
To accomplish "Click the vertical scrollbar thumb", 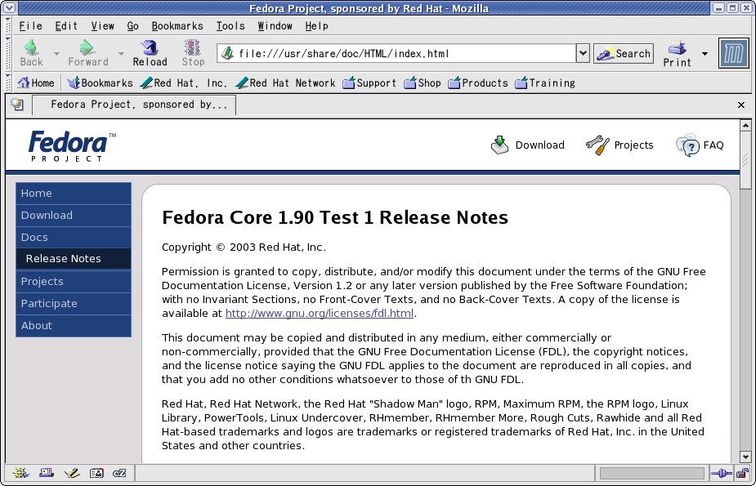I will (745, 160).
